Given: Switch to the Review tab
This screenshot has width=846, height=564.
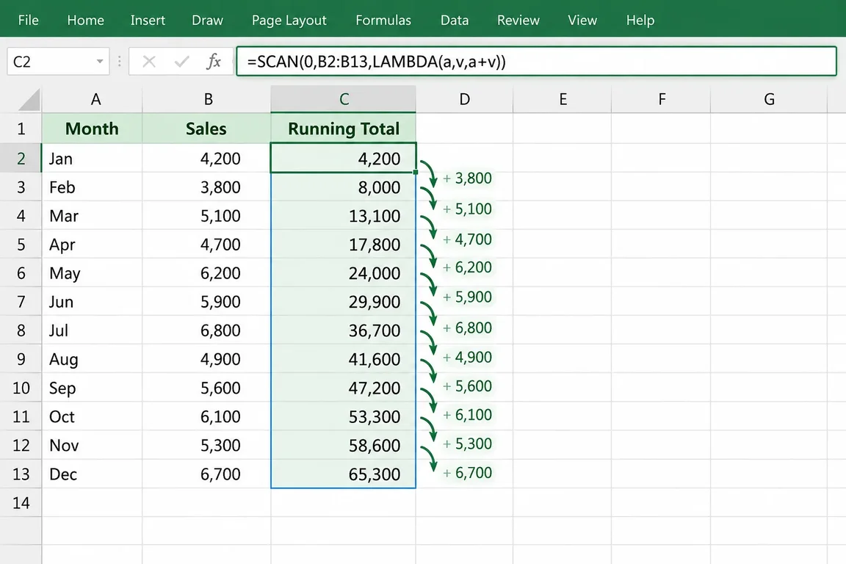Looking at the screenshot, I should (518, 21).
